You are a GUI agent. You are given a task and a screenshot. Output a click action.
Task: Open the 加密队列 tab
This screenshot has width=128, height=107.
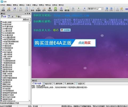click(x=80, y=83)
